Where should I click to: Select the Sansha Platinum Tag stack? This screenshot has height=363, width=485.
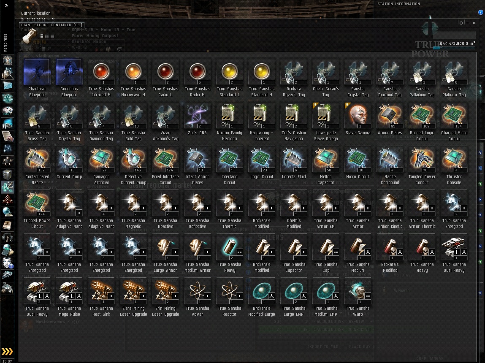454,78
